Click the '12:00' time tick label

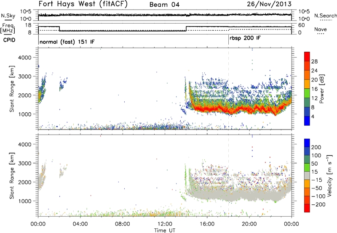point(165,224)
